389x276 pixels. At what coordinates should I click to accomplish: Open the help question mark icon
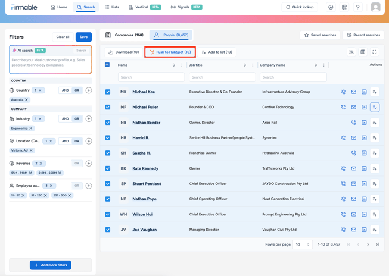[357, 7]
